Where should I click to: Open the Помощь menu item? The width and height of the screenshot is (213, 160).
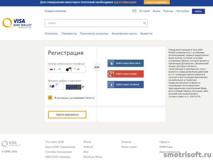click(x=168, y=11)
